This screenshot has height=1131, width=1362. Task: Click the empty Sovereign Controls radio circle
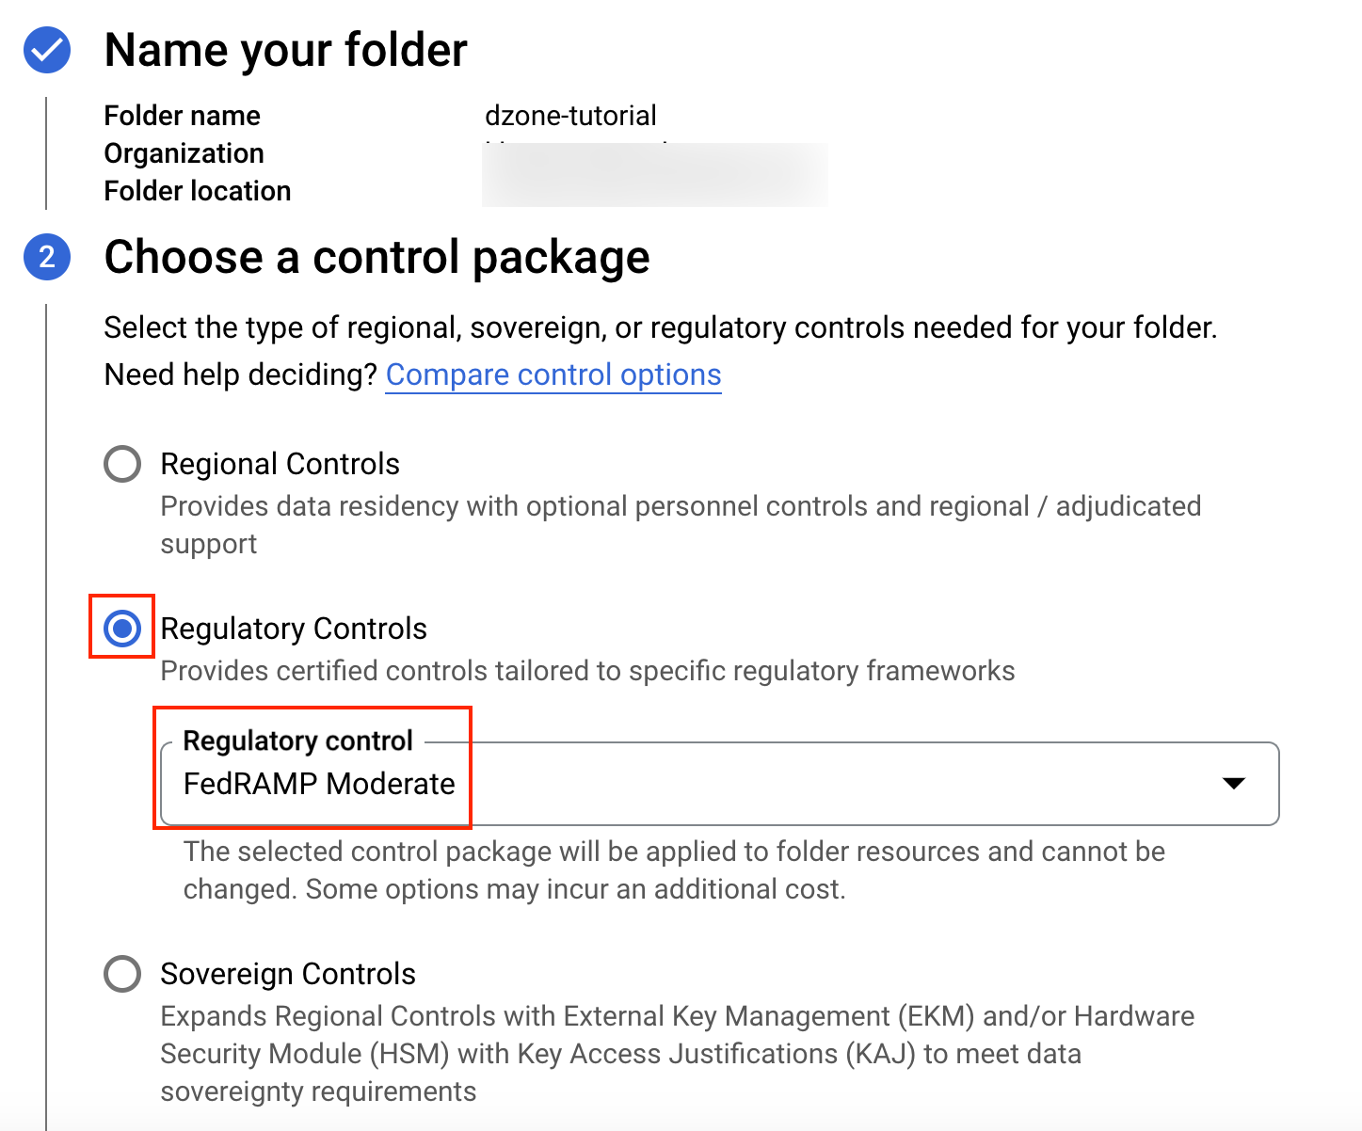(x=121, y=975)
